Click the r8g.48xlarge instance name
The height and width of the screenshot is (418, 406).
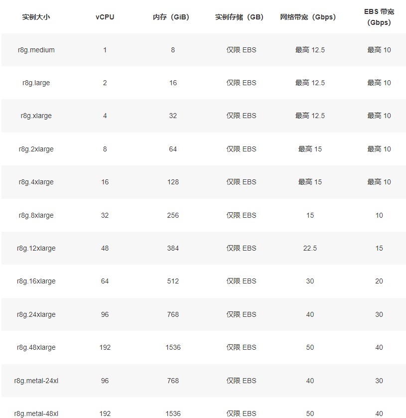coord(36,347)
